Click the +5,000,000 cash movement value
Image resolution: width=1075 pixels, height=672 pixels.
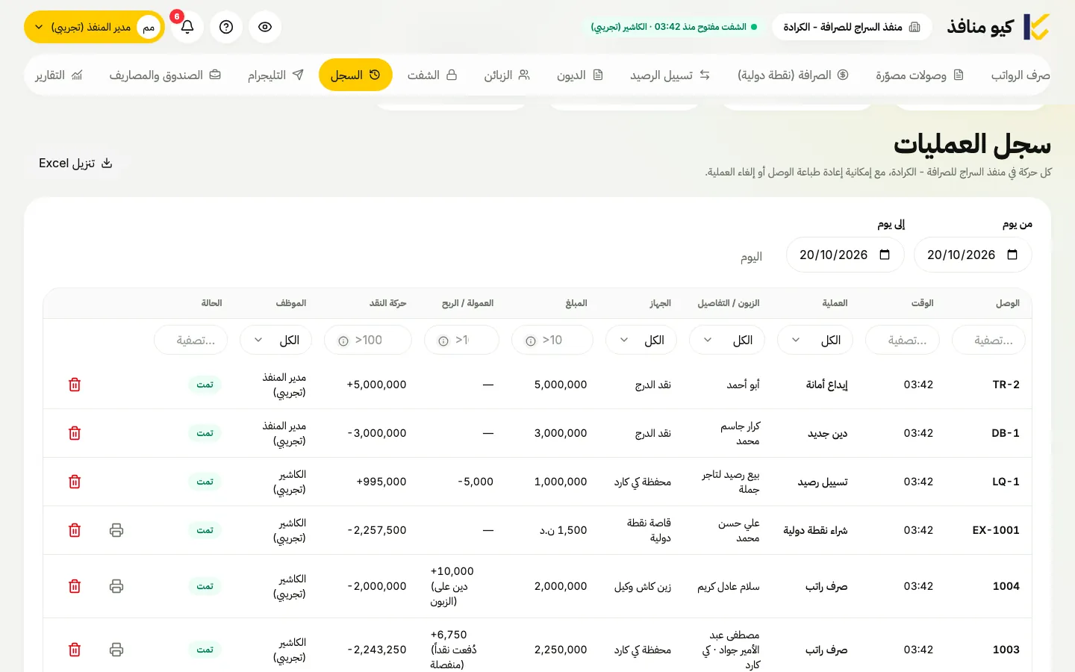376,385
